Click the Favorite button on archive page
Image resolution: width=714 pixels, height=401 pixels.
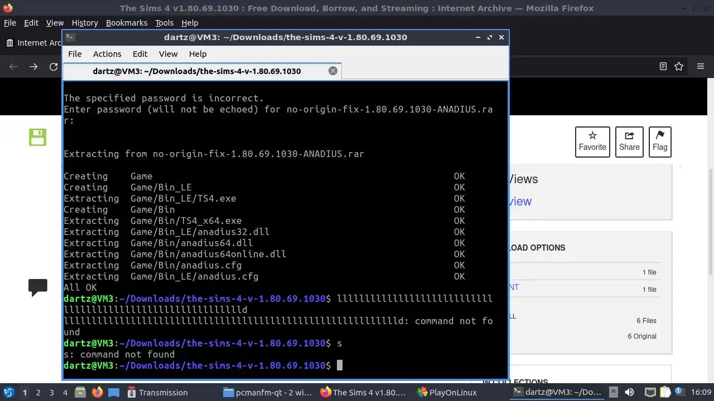point(592,141)
